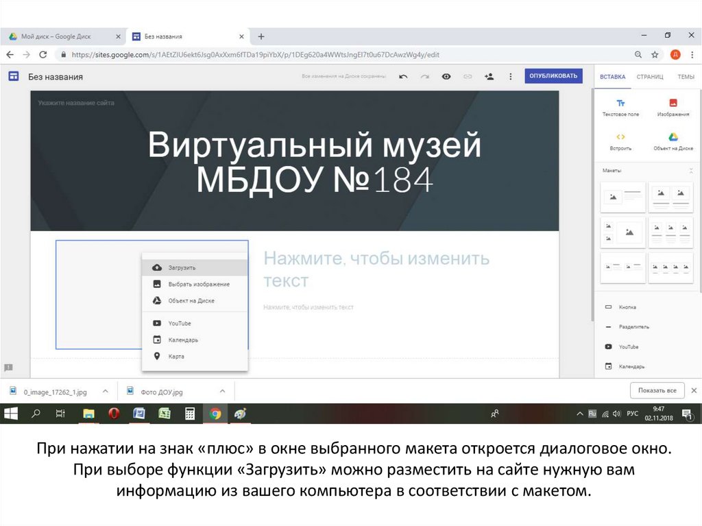702x526 pixels.
Task: Insert Drive object (Объект на Диске) from sidebar
Action: (x=673, y=142)
